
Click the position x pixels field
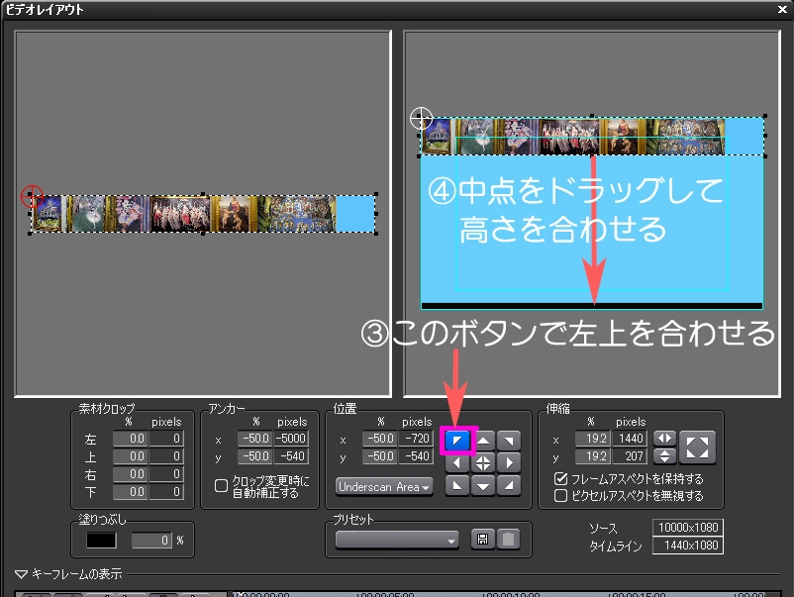tap(416, 439)
